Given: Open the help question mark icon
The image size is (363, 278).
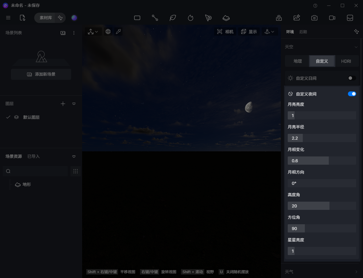Looking at the screenshot, I should coord(315,5).
